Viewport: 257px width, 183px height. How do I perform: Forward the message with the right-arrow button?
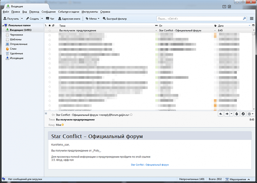pyautogui.click(x=227, y=114)
